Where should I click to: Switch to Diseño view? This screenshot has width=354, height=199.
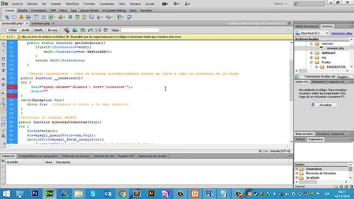coord(38,30)
